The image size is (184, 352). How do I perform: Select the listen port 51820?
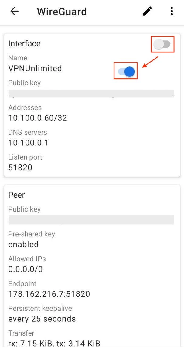20,167
